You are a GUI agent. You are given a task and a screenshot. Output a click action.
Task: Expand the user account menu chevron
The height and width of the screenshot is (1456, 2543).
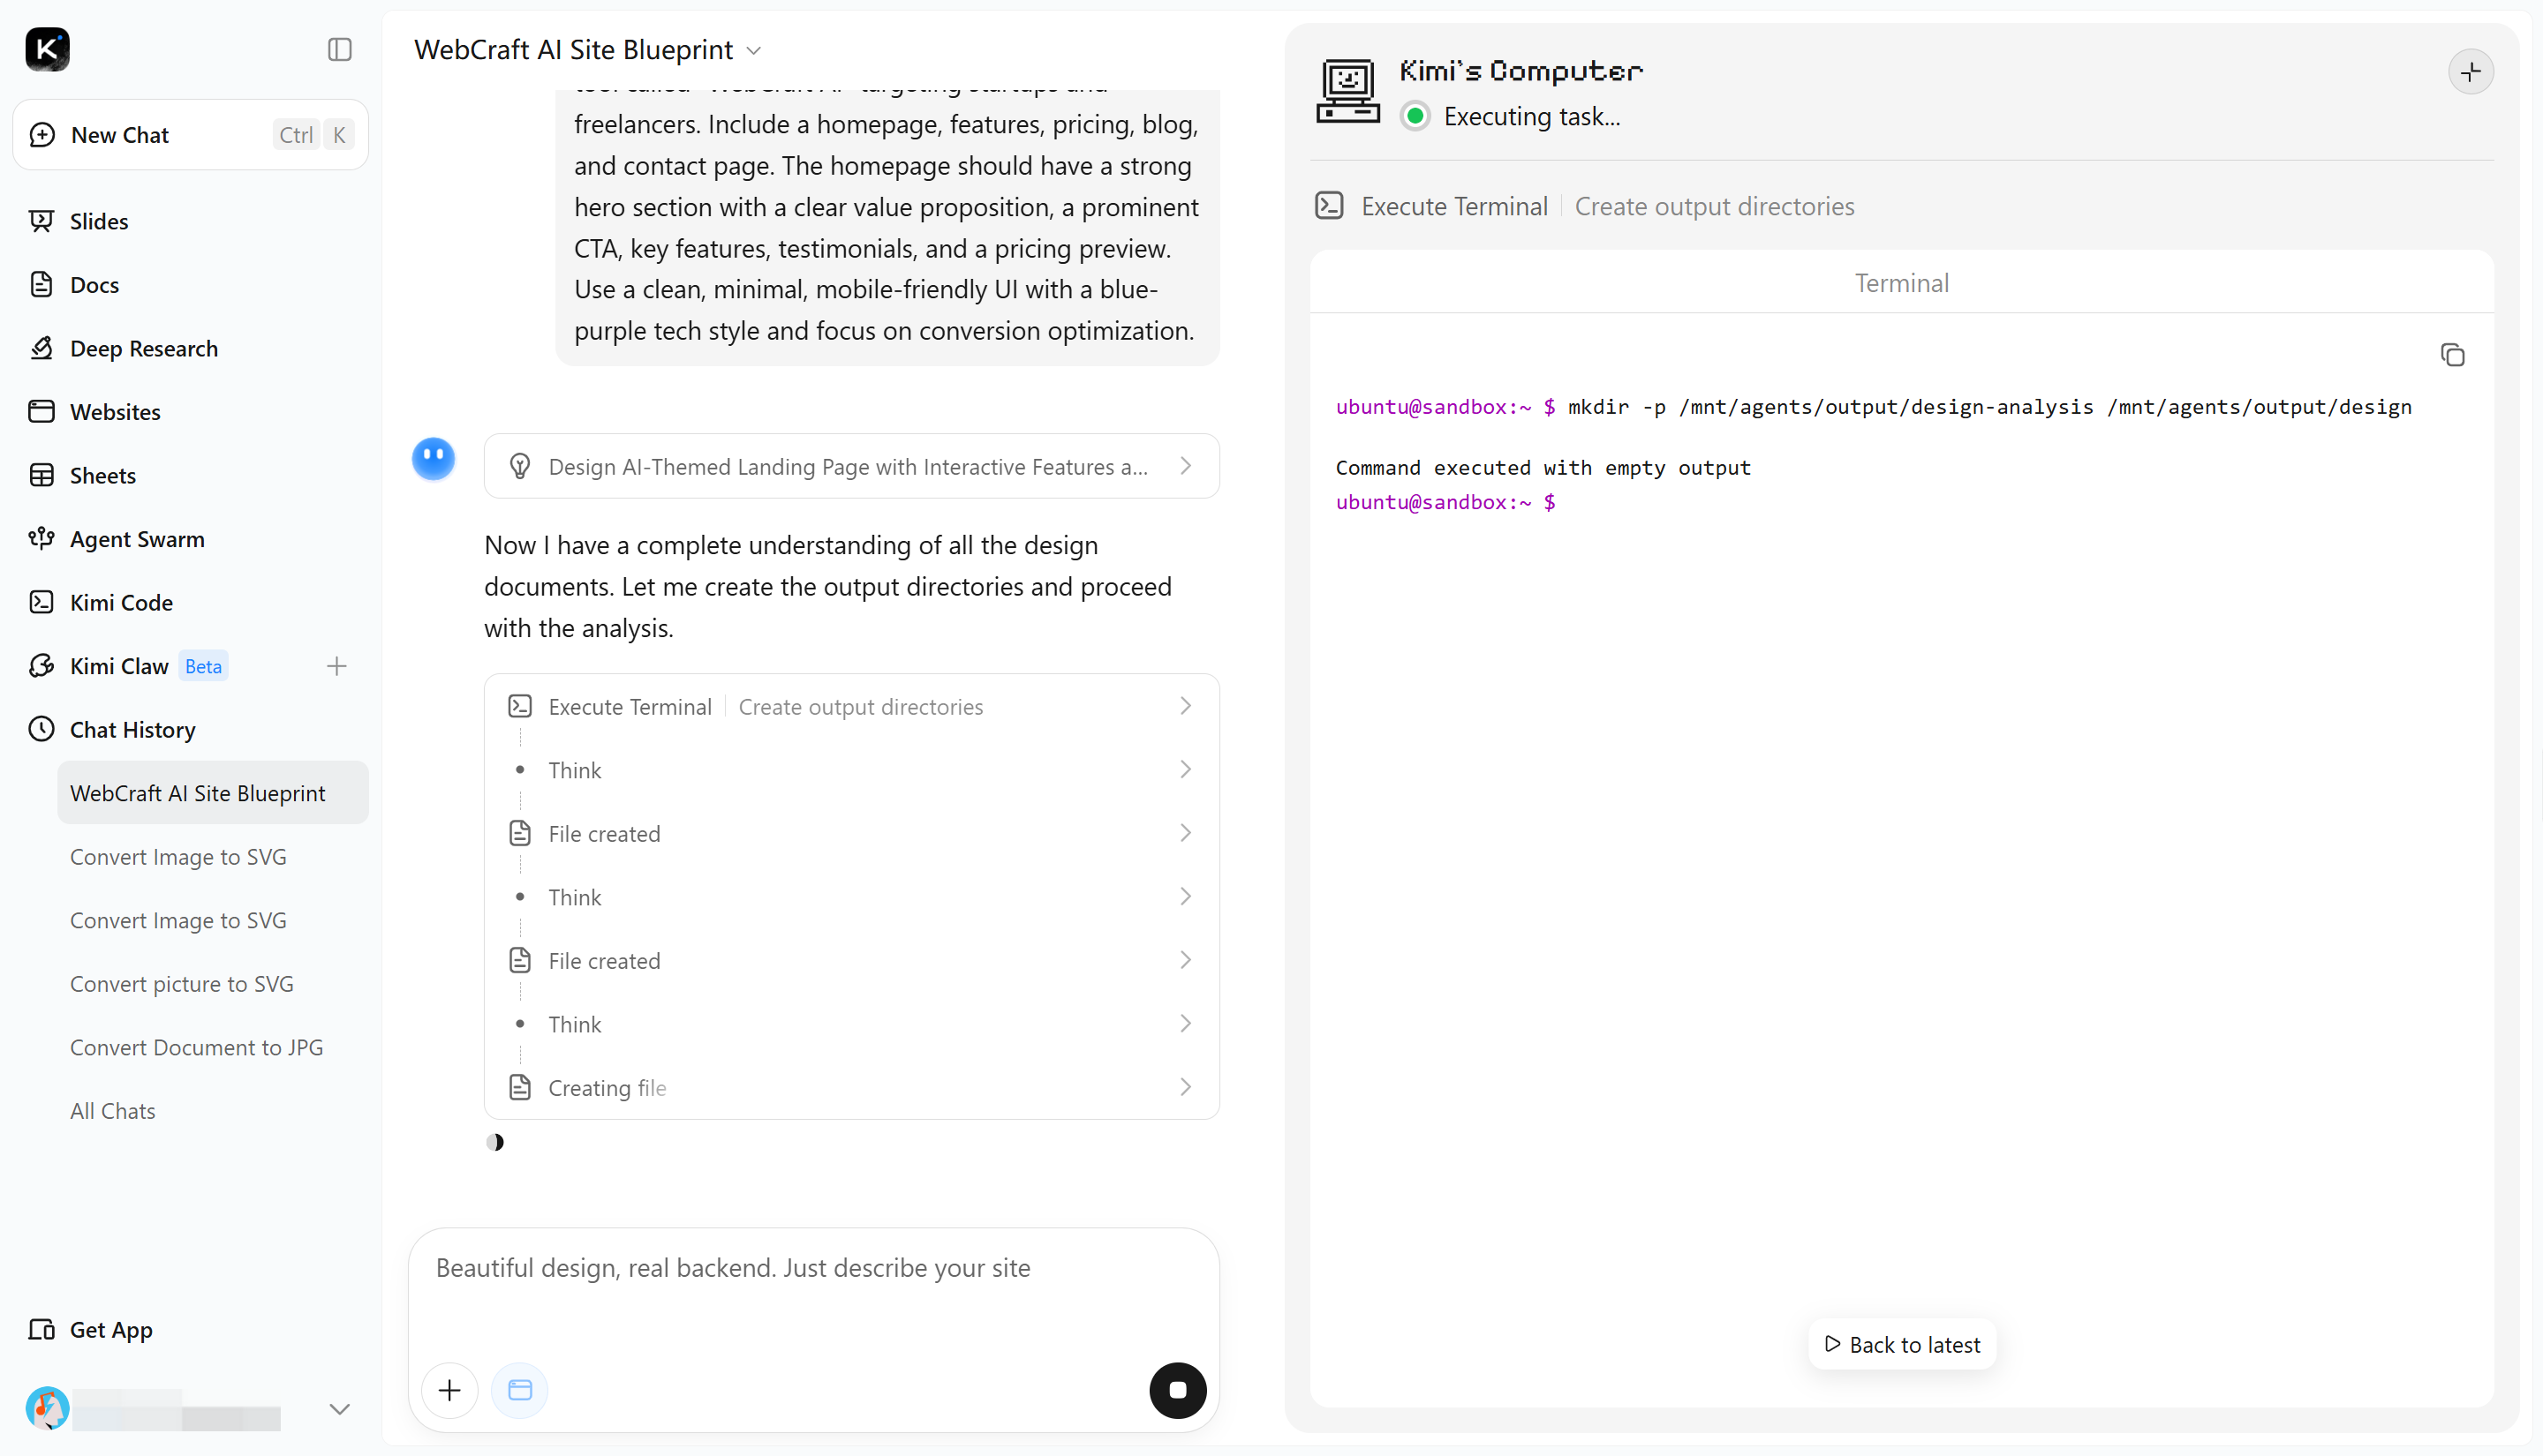[339, 1409]
